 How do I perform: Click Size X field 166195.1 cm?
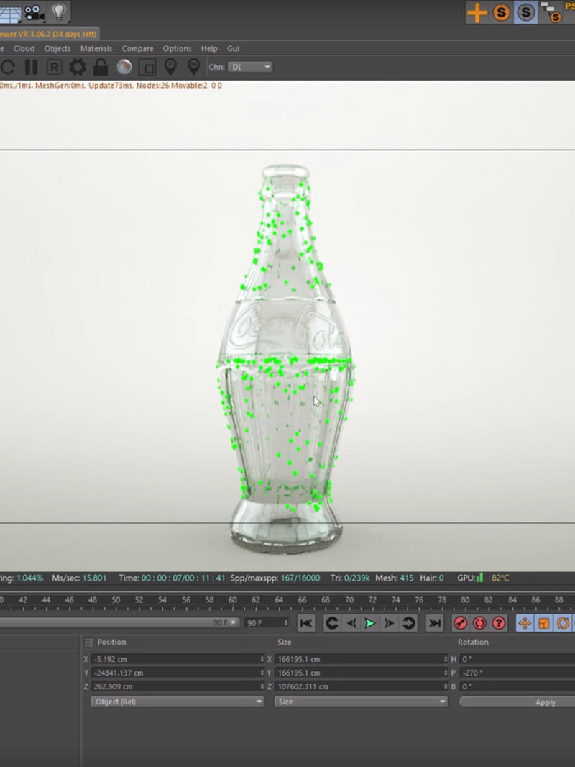click(361, 659)
